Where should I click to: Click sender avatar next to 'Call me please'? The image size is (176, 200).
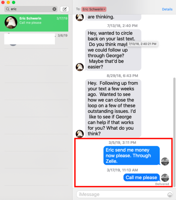(x=165, y=178)
